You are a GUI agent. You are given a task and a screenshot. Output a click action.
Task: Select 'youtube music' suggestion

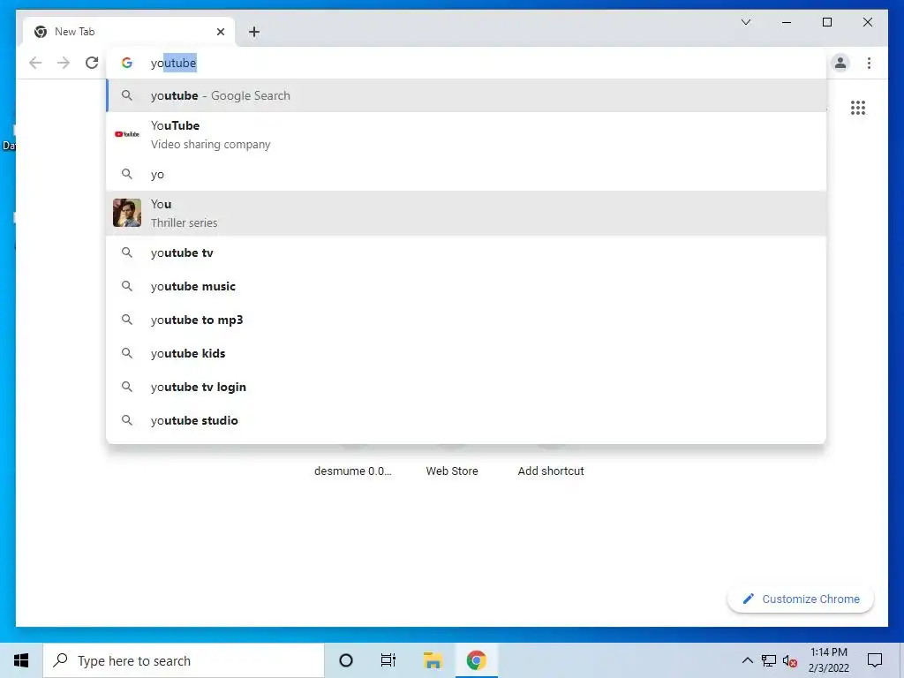point(466,286)
